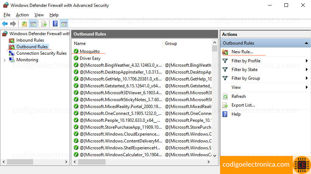Viewport: 311px width, 174px height.
Task: Click the Export List toolbar icon
Action: pos(44,24)
